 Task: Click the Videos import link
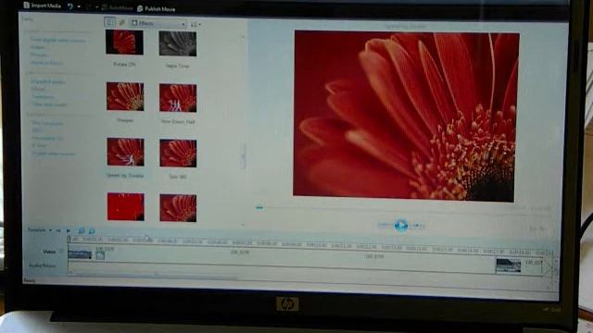37,47
